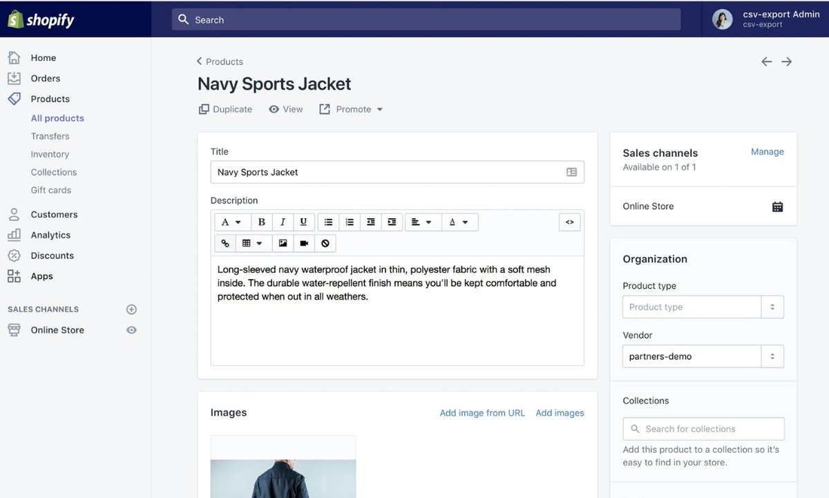Image resolution: width=829 pixels, height=498 pixels.
Task: Click the indent button
Action: tap(392, 222)
